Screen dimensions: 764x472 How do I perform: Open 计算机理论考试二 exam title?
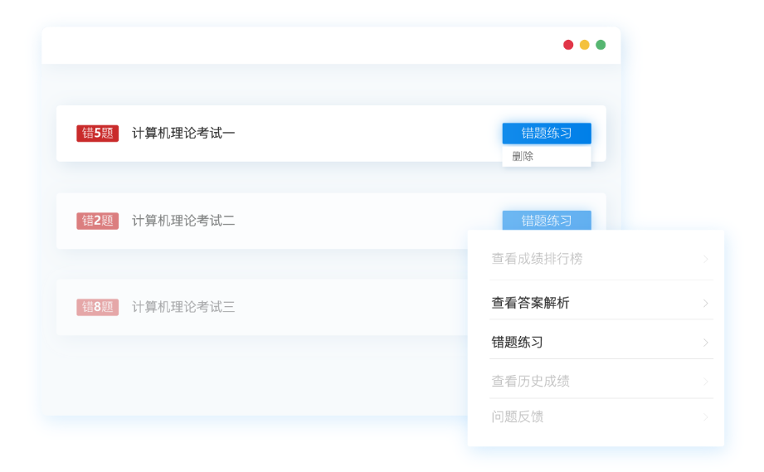183,221
